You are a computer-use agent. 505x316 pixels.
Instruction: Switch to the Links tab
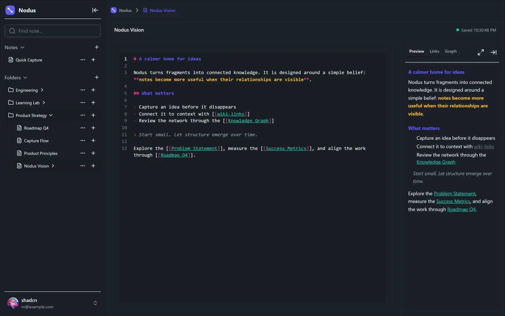[435, 51]
